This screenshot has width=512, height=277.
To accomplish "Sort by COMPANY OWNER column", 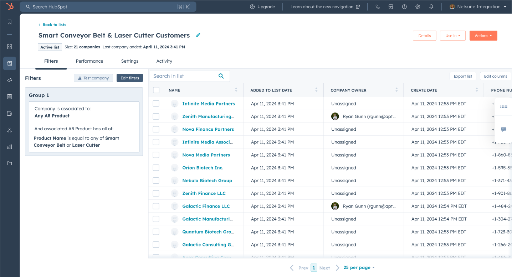I will [x=363, y=90].
